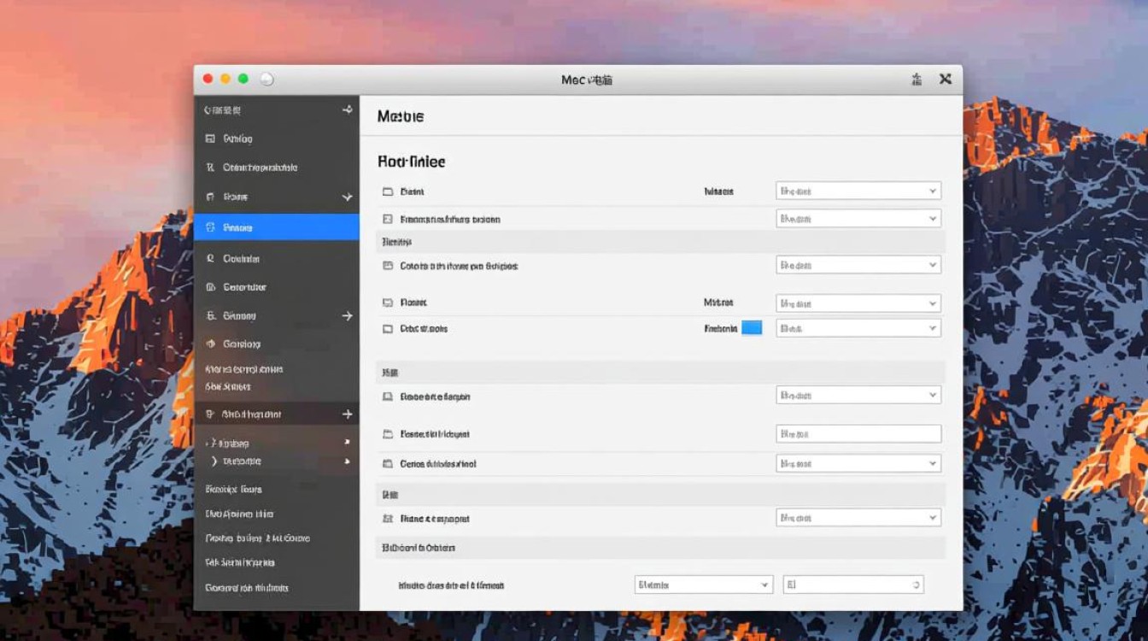Open the dropdown in the first settings row
This screenshot has height=641, width=1148.
(858, 191)
